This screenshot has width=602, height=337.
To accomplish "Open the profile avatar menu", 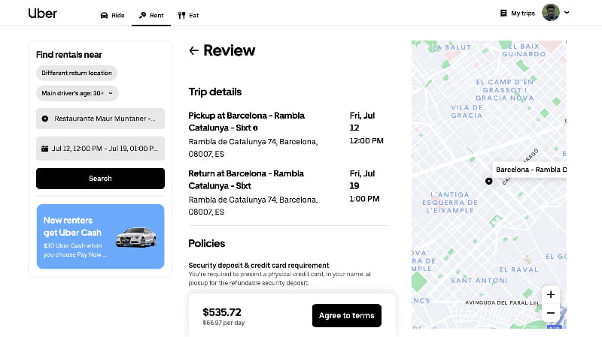I will (x=551, y=13).
